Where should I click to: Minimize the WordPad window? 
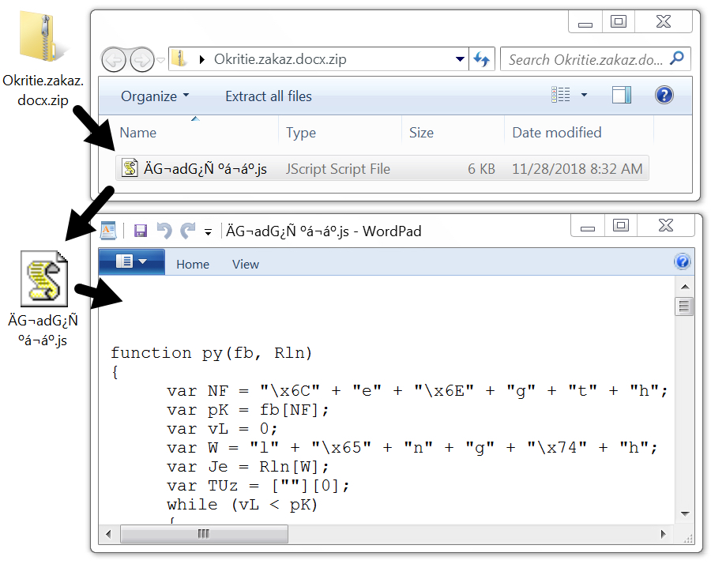tap(588, 225)
